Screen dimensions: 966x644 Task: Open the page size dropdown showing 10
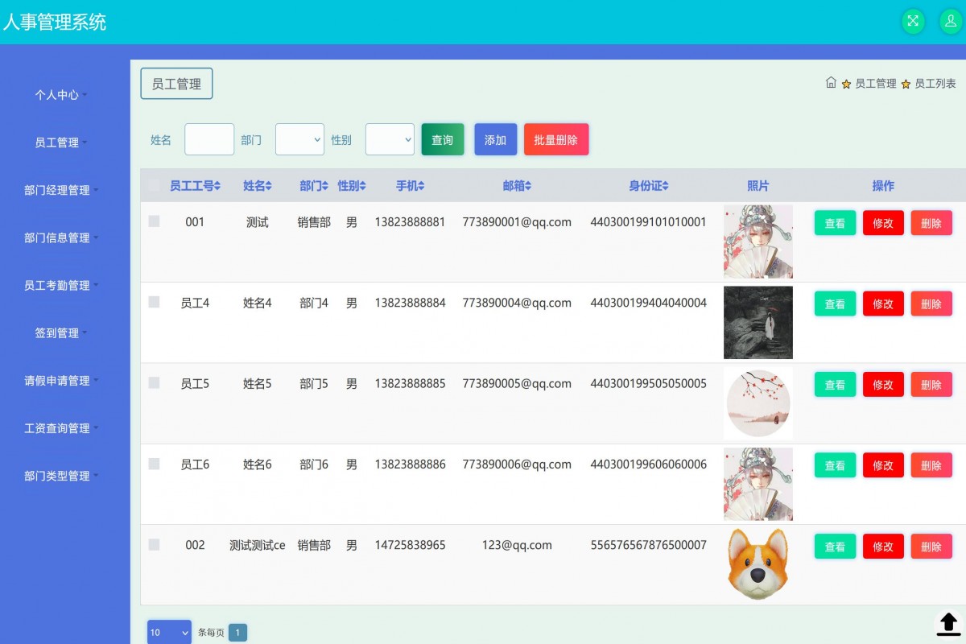[x=168, y=632]
